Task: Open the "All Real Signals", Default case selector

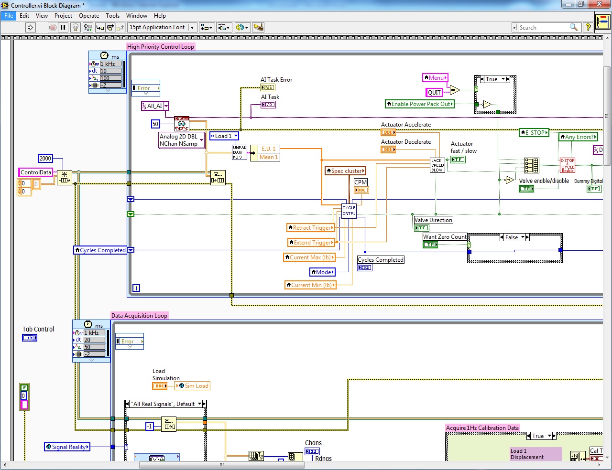Action: click(165, 404)
